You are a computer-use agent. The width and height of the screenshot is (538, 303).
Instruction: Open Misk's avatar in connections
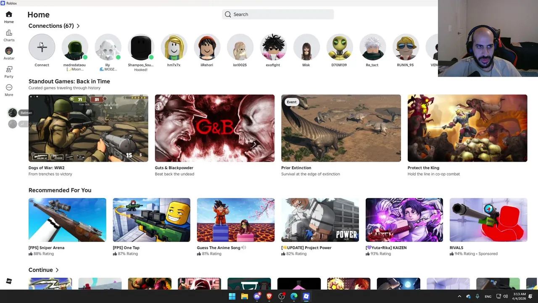coord(306,47)
